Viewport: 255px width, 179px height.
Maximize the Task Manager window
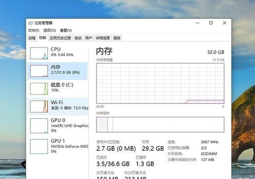(211, 23)
